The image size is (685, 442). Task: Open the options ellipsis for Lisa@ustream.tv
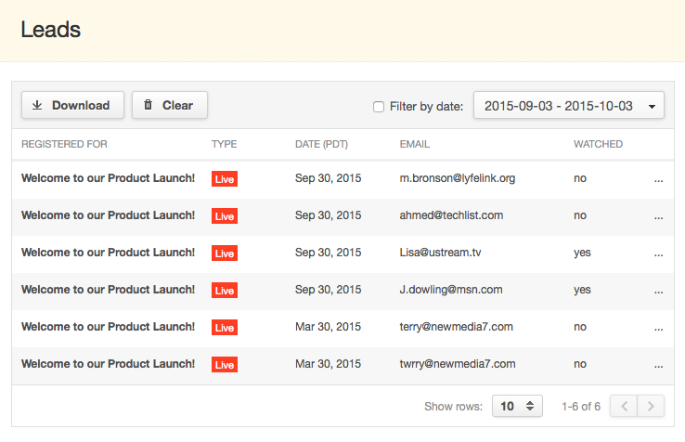click(658, 253)
